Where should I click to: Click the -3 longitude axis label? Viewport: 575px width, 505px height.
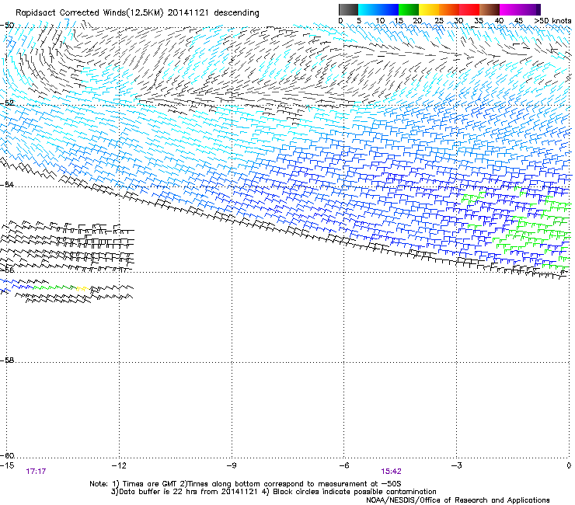456,465
